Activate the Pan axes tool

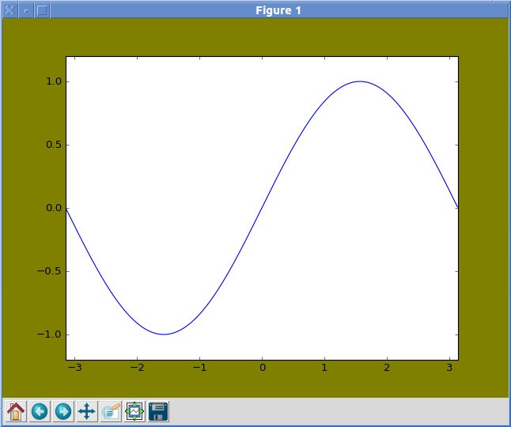point(87,411)
